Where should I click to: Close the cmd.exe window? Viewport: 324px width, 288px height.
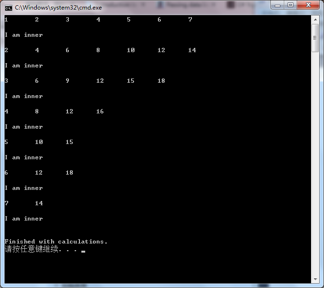308,5
